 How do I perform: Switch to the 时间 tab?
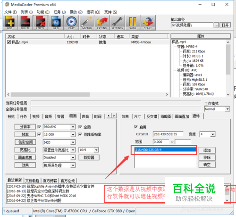(x=98, y=117)
